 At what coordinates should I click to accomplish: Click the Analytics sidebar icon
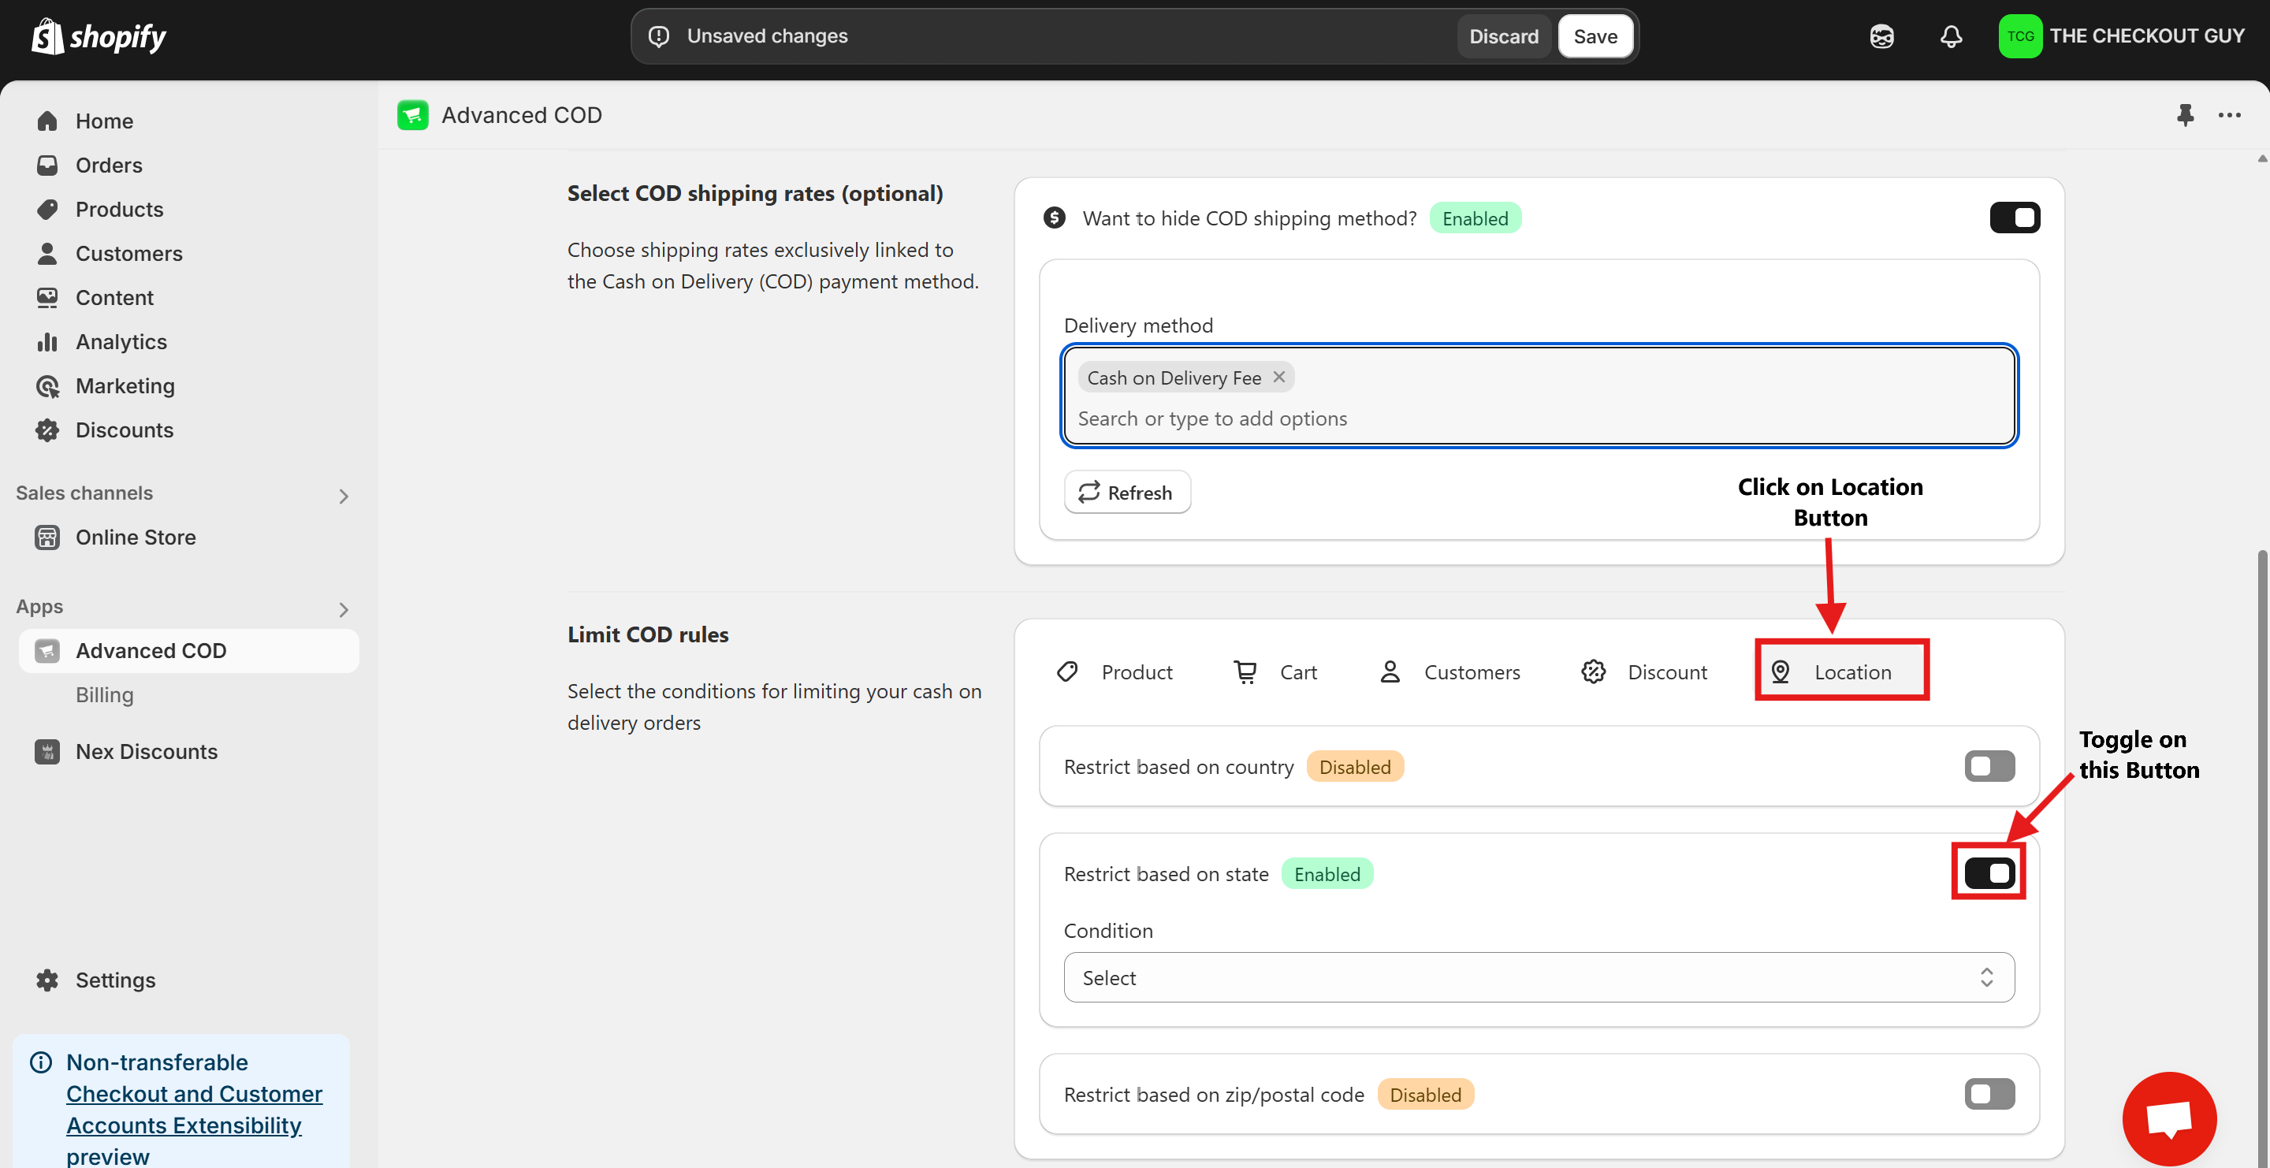click(47, 342)
